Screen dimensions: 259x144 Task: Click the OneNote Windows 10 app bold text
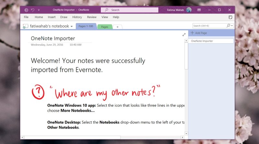click(72, 105)
